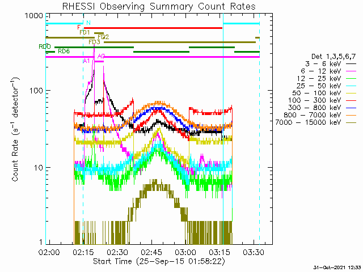This screenshot has height=272, width=363.
Task: Click the cyan 25 - 50 keV legend line
Action: coord(351,86)
